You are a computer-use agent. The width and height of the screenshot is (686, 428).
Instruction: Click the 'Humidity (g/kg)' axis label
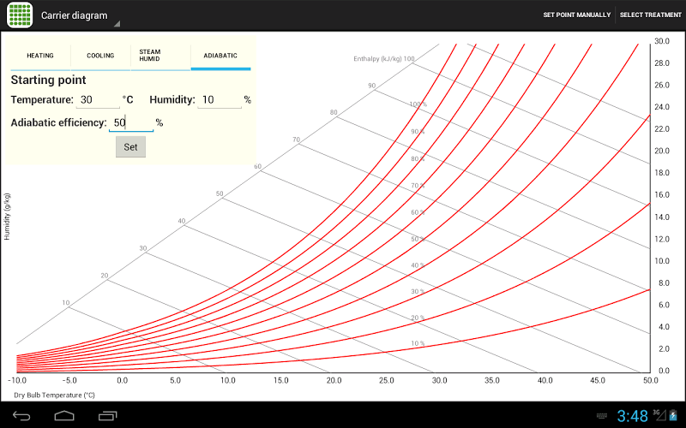[7, 217]
